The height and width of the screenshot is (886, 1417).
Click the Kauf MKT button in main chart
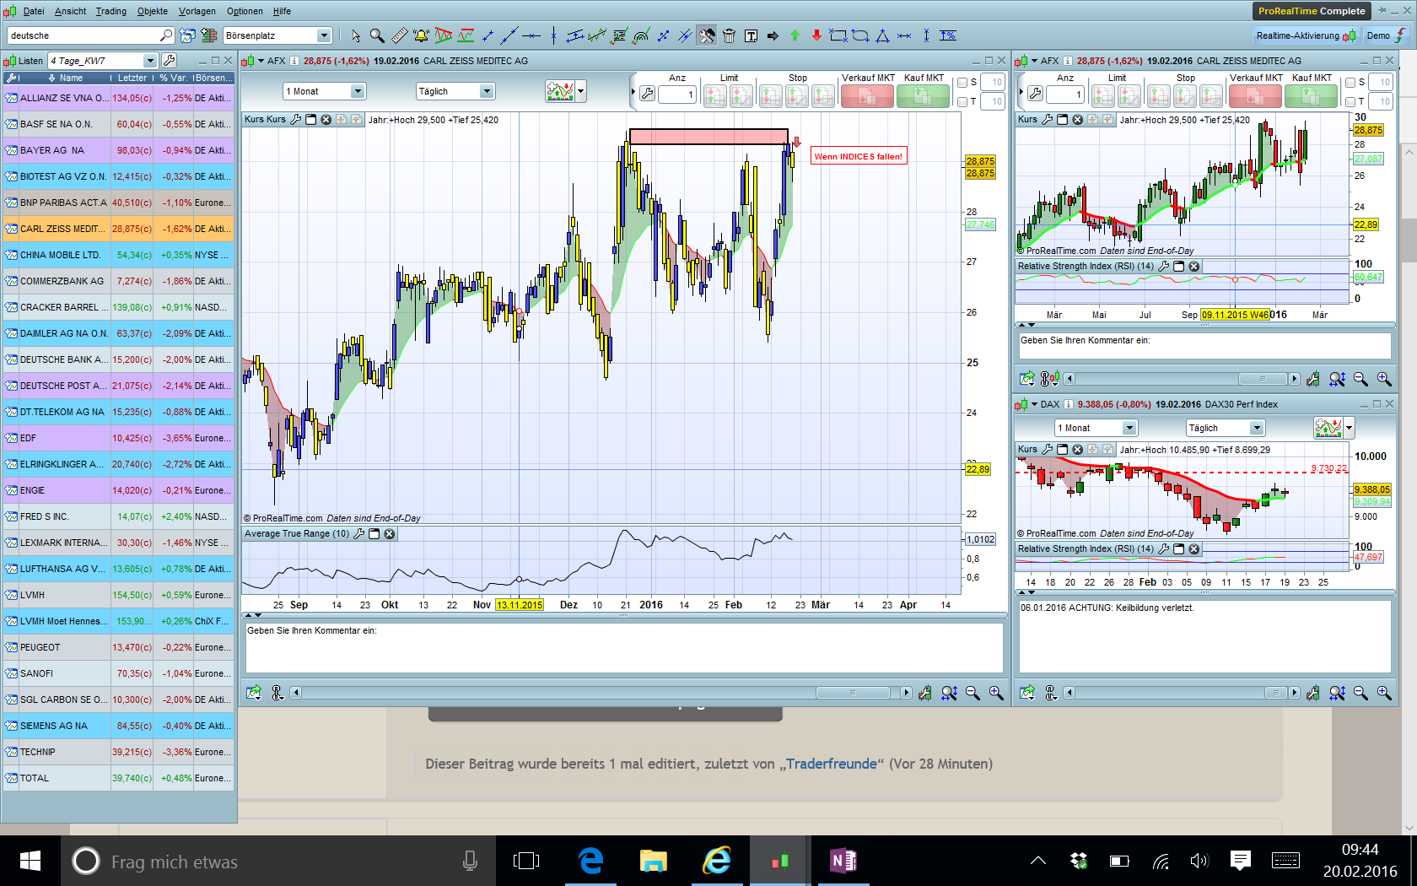(x=923, y=97)
